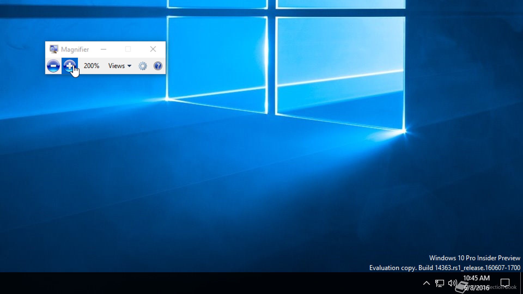
Task: Click the Magnifier title text
Action: 75,50
